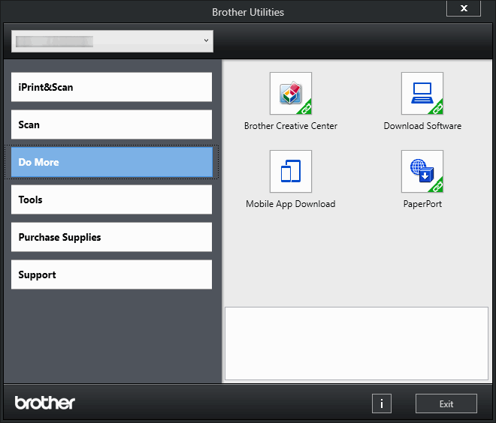
Task: Click the brother logo in footer
Action: click(45, 403)
